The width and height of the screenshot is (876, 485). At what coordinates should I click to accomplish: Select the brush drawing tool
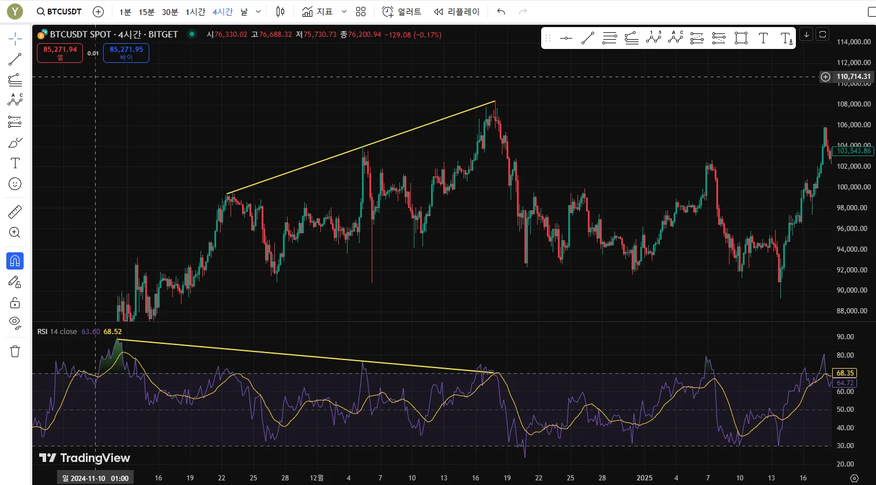point(15,142)
